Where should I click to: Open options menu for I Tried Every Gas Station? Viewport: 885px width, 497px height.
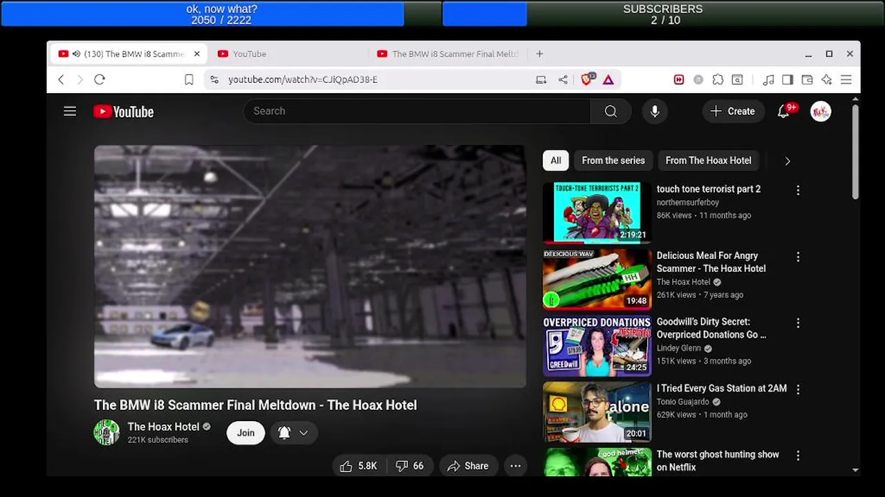tap(798, 389)
